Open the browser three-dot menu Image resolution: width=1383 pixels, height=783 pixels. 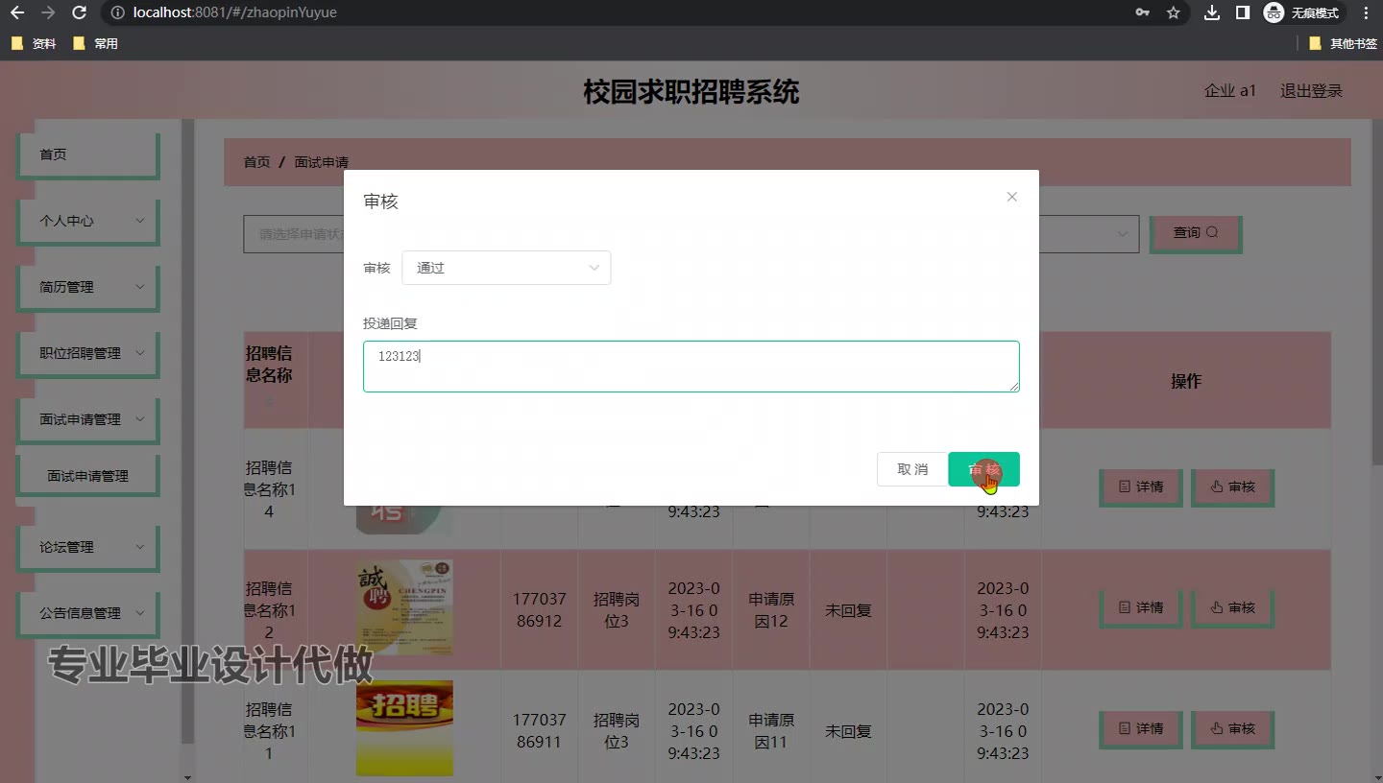[x=1367, y=12]
